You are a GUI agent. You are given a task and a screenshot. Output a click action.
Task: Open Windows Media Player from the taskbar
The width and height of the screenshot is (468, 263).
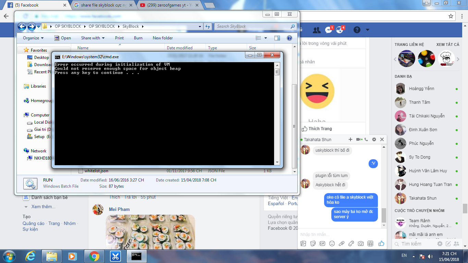(73, 256)
